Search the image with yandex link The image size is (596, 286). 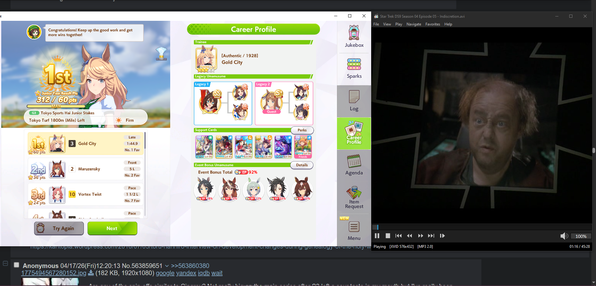pyautogui.click(x=186, y=273)
